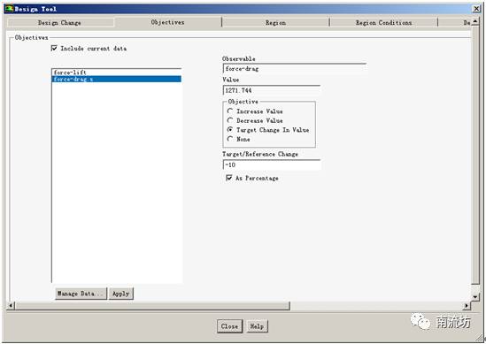Click the Target/Reference Change field
The height and width of the screenshot is (344, 486).
tap(271, 164)
